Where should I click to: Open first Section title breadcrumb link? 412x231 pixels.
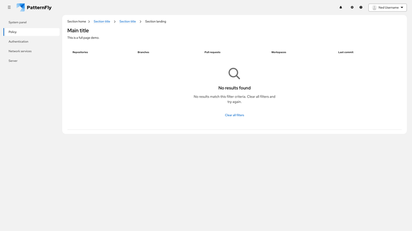click(x=101, y=22)
